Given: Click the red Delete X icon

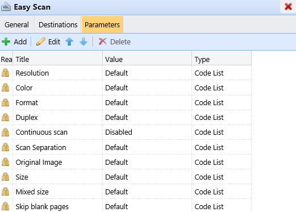Looking at the screenshot, I should pos(103,41).
